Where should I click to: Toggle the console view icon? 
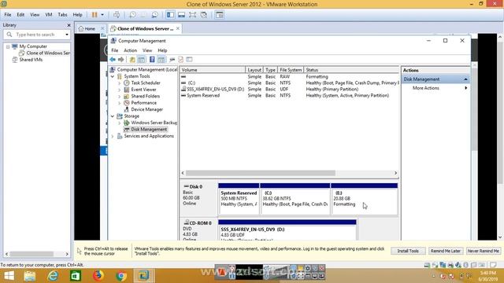220,15
